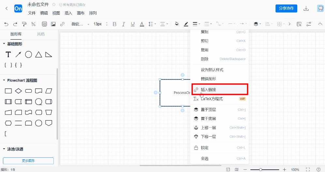Click the fullscreen icon
The width and height of the screenshot is (325, 172).
click(308, 169)
